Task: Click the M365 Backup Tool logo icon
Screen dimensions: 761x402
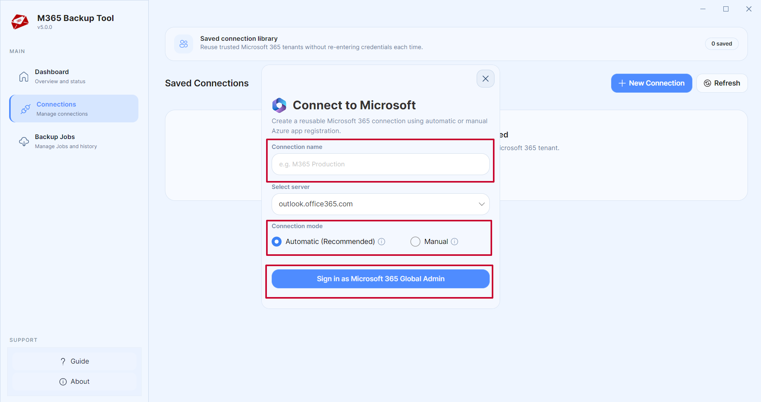Action: tap(20, 22)
